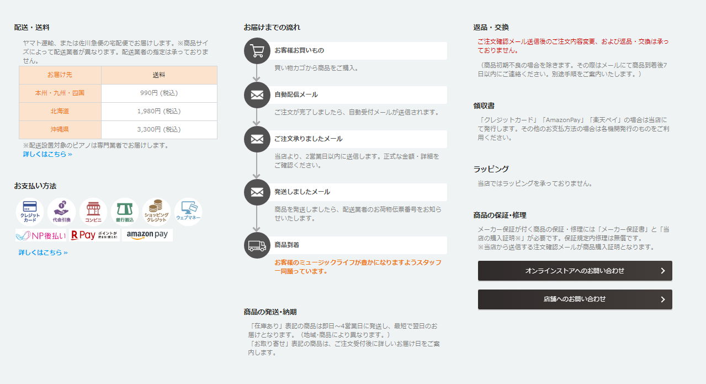The height and width of the screenshot is (384, 706).
Task: Click the 沖縄県 table cell
Action: [x=60, y=130]
